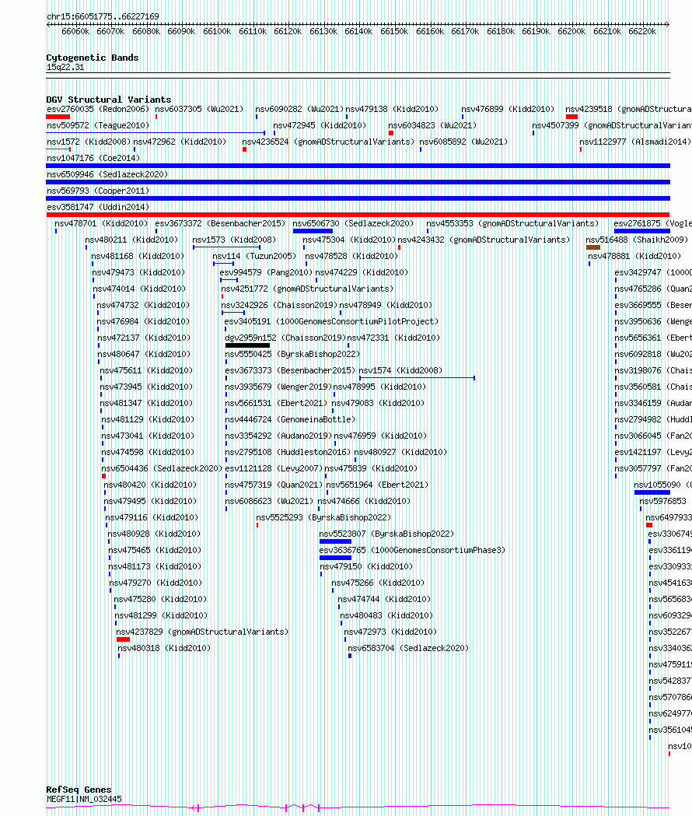Click the esv2760035 (Redon2006) variant label
This screenshot has height=816, width=692.
click(98, 109)
